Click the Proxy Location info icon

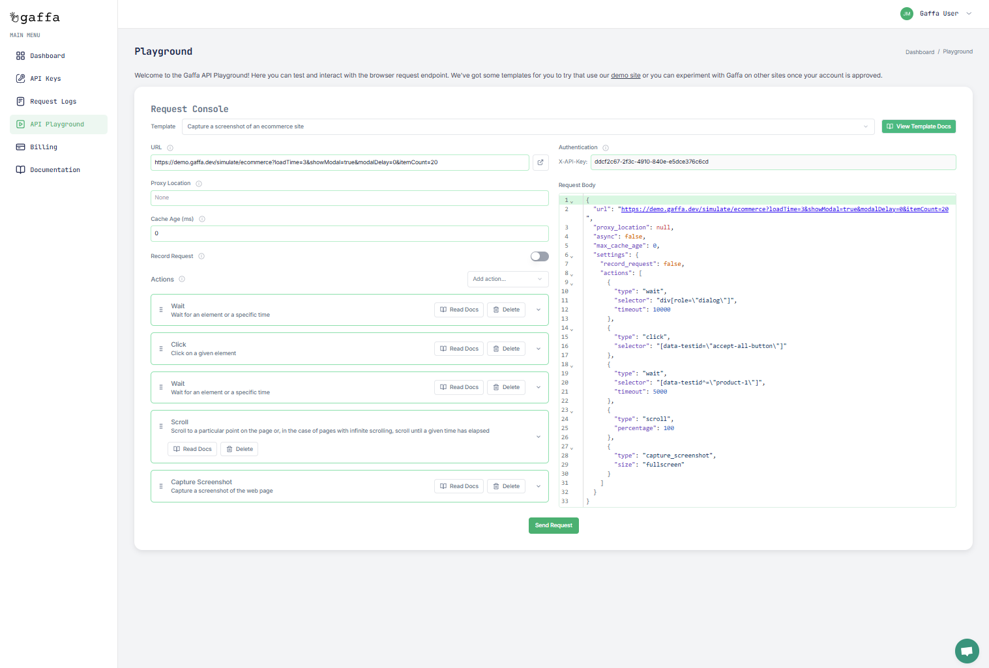[x=199, y=184]
